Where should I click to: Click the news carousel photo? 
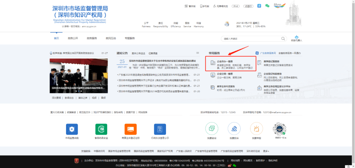[x=79, y=76]
